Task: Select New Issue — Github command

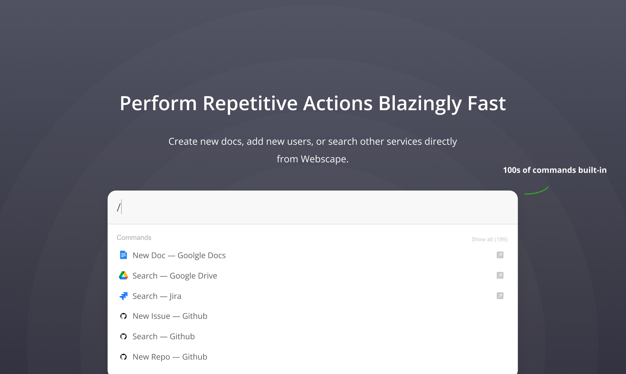Action: click(x=312, y=316)
